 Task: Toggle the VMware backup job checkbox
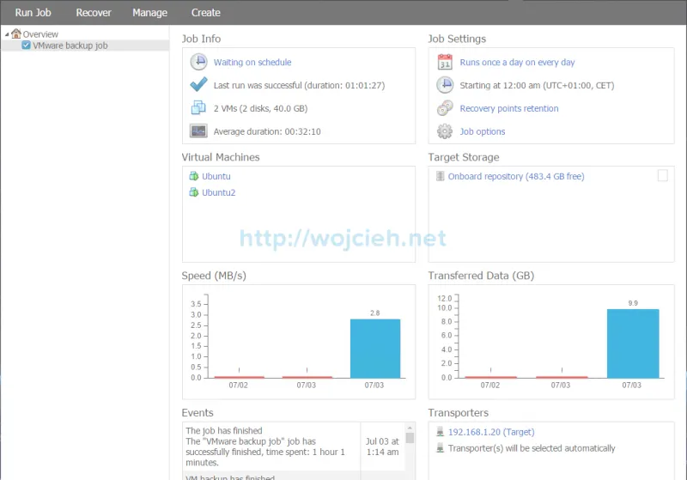(x=26, y=46)
